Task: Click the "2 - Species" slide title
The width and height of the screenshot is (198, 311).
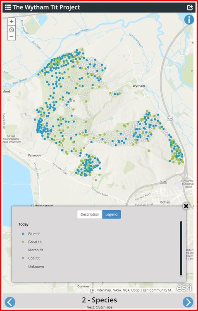Action: point(99,300)
